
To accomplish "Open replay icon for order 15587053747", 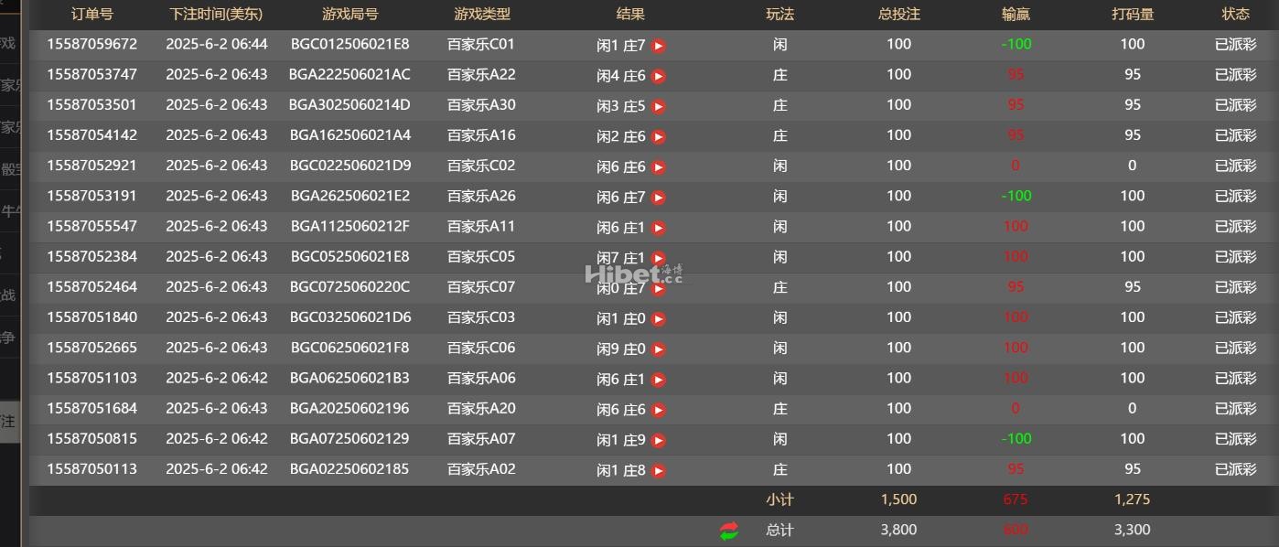I will 658,76.
